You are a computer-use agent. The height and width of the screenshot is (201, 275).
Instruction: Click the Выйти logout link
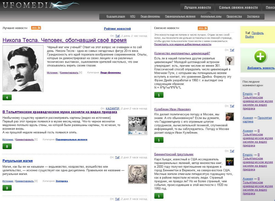249,37
